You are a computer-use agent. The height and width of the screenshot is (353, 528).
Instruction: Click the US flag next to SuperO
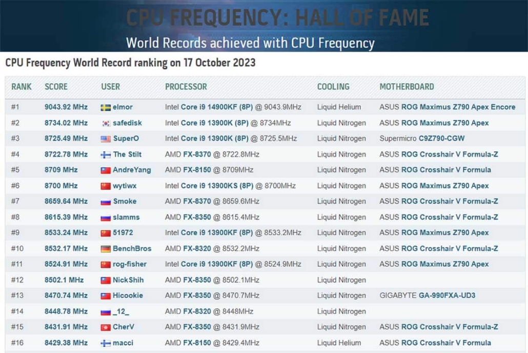106,139
